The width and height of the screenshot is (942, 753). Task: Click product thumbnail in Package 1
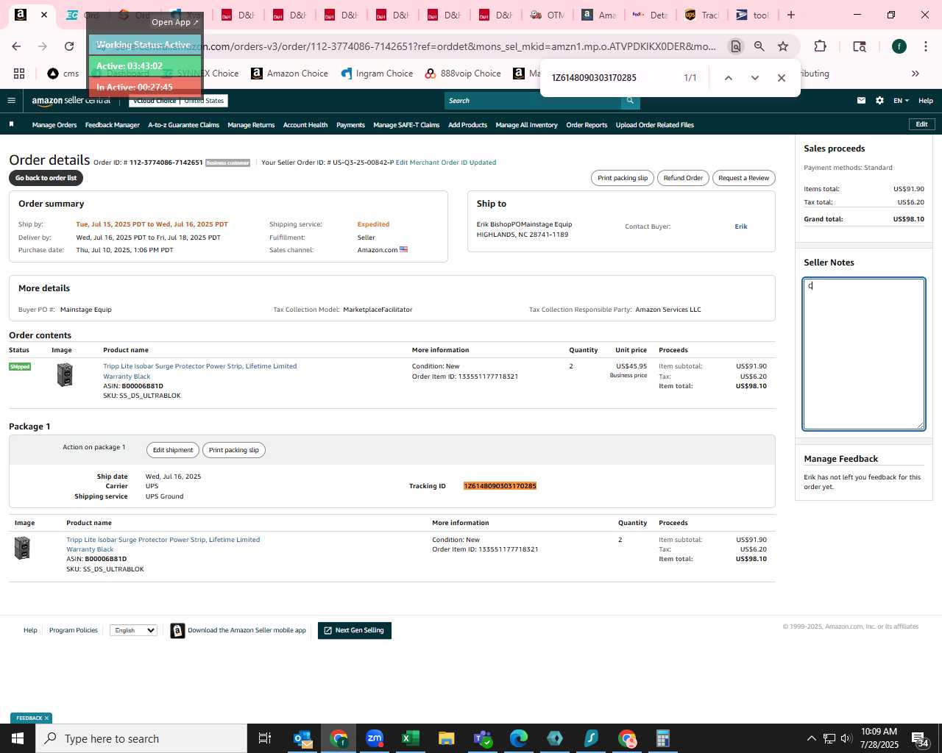click(23, 548)
